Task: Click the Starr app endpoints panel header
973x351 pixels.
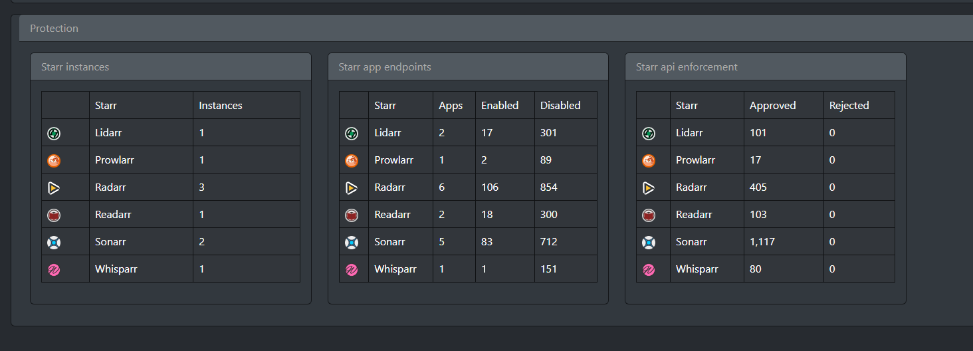Action: click(x=468, y=66)
